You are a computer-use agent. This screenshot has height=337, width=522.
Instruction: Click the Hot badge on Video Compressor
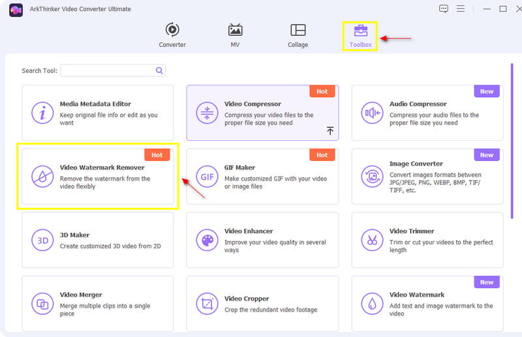click(x=322, y=91)
